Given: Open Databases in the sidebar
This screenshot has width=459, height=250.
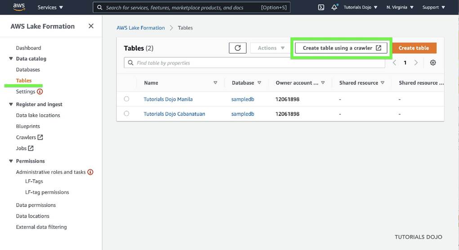Looking at the screenshot, I should pos(28,70).
